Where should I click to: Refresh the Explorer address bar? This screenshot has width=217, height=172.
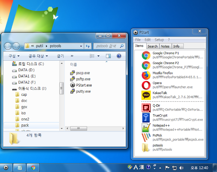88,46
